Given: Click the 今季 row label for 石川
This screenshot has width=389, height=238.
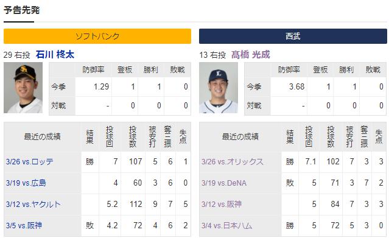Looking at the screenshot, I should tap(58, 87).
